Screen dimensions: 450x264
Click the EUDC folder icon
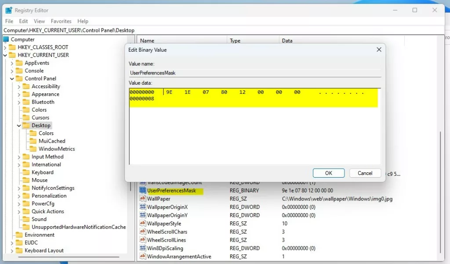19,243
